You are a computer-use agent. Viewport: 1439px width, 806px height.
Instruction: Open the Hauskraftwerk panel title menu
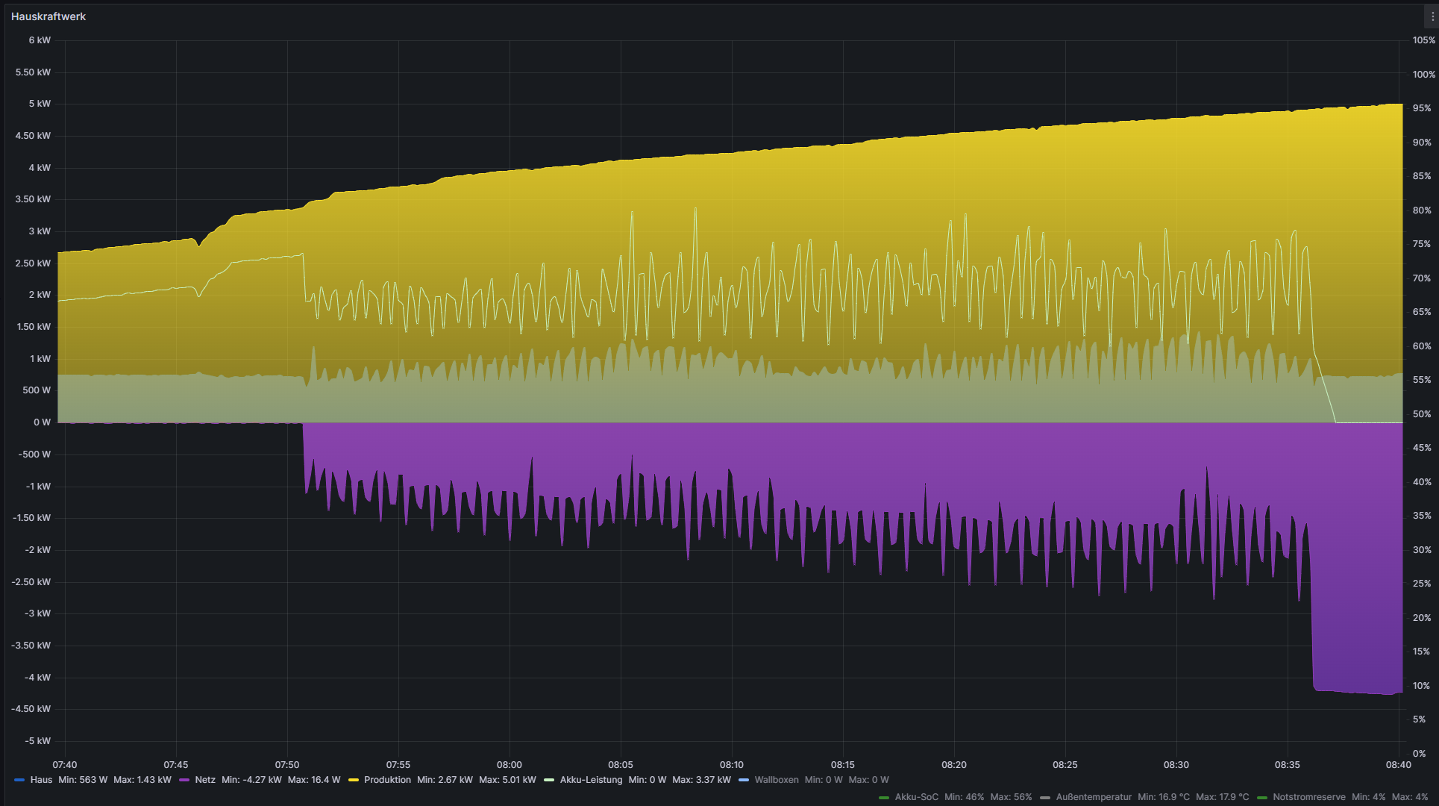click(x=48, y=16)
